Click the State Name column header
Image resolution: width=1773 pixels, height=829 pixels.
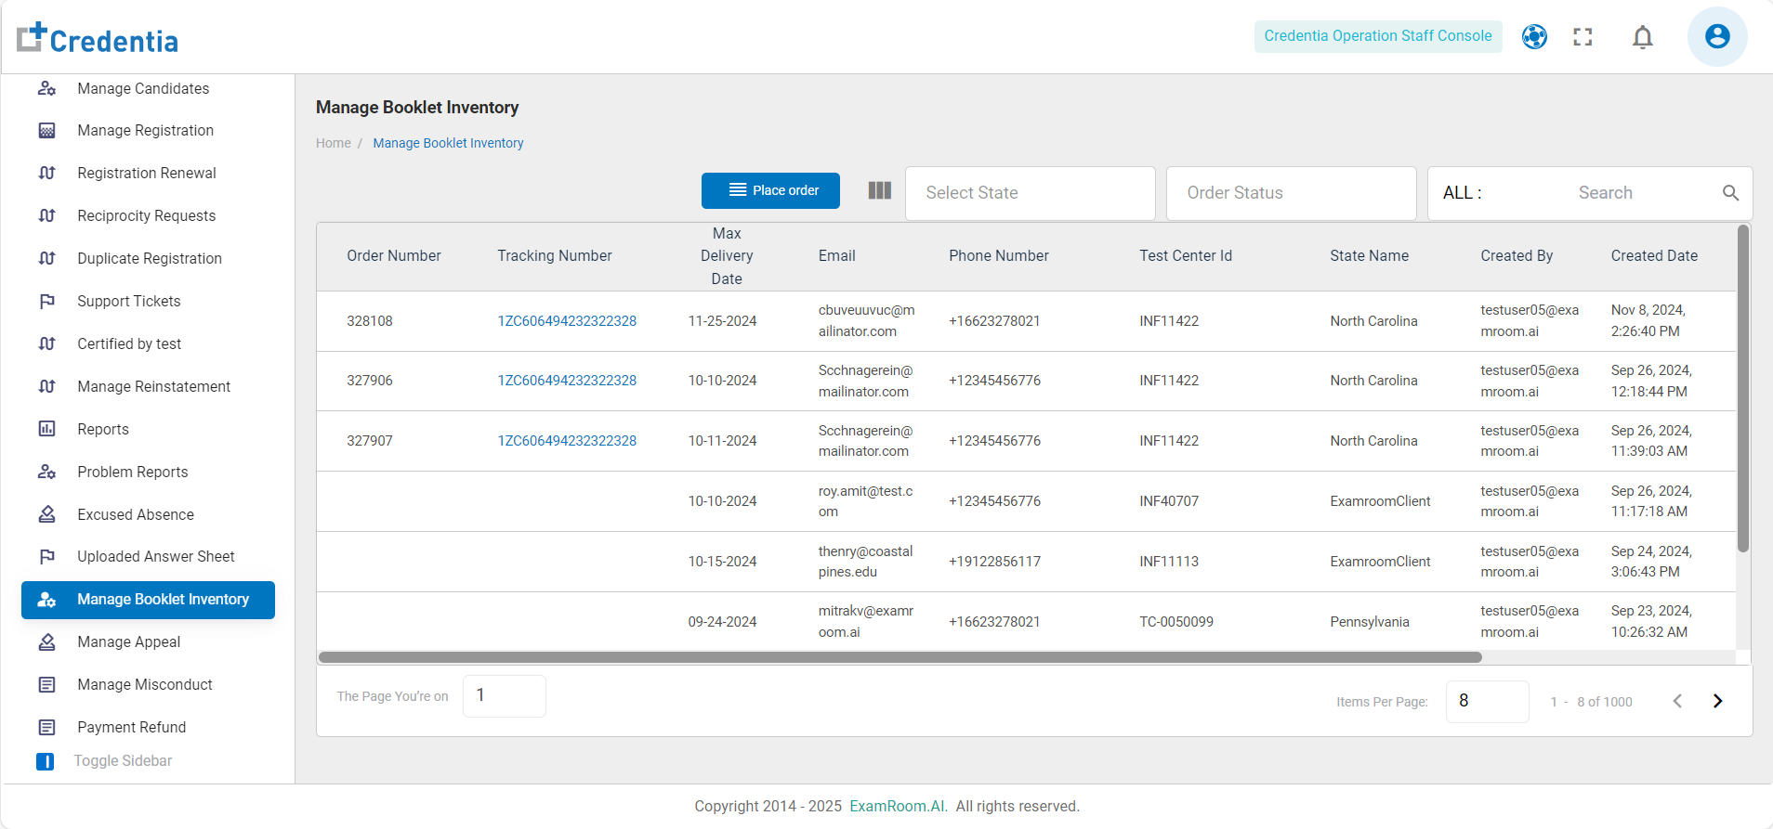coord(1369,256)
